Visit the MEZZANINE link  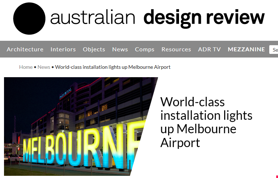(246, 49)
